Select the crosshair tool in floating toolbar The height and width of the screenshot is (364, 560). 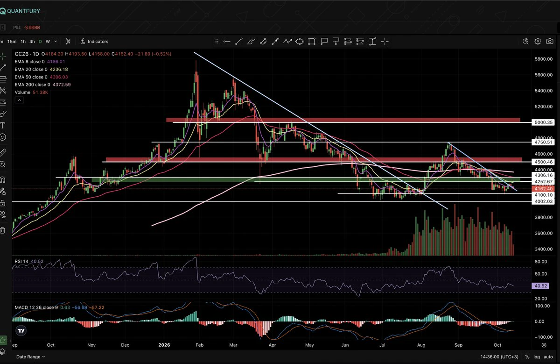coord(385,42)
